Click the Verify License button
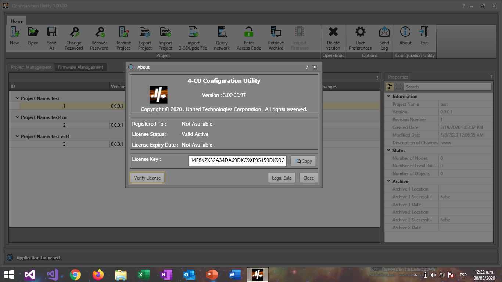The width and height of the screenshot is (502, 282). pos(147,178)
